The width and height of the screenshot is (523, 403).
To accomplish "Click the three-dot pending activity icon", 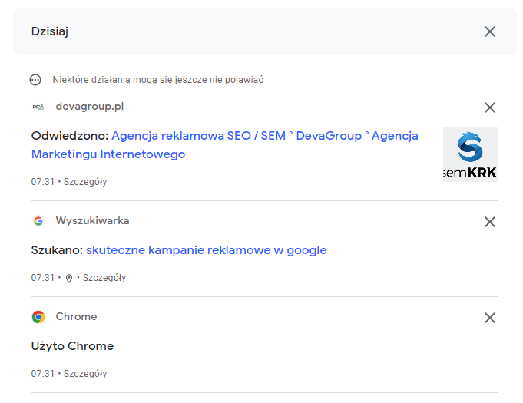I will point(35,80).
